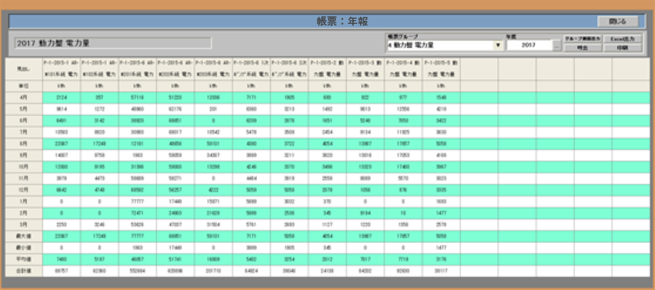Image resolution: width=655 pixels, height=290 pixels.
Task: Click cell 24138 in the 合計値 row
Action: pyautogui.click(x=327, y=271)
